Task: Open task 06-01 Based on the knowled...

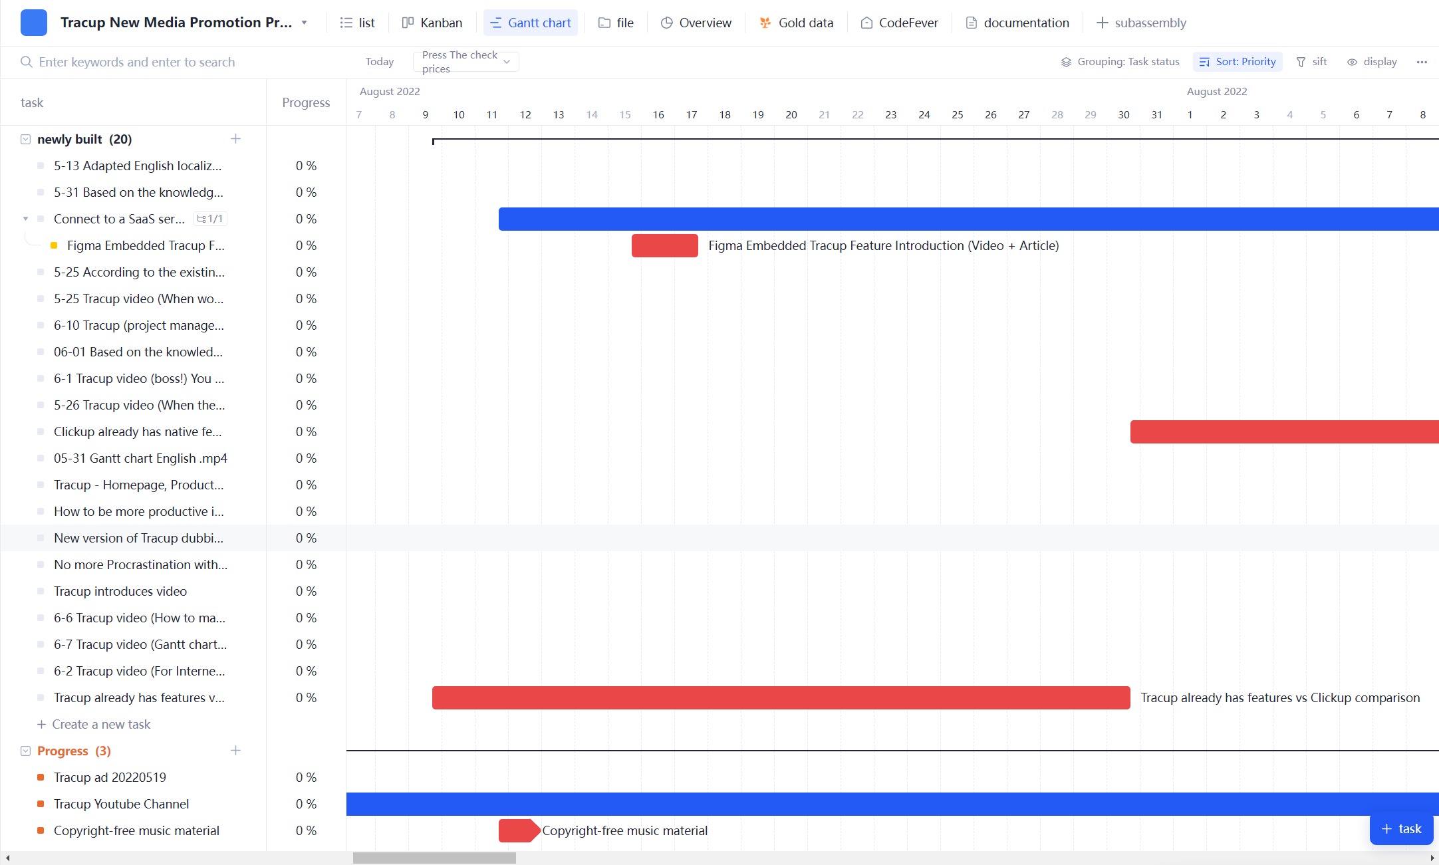Action: click(138, 352)
